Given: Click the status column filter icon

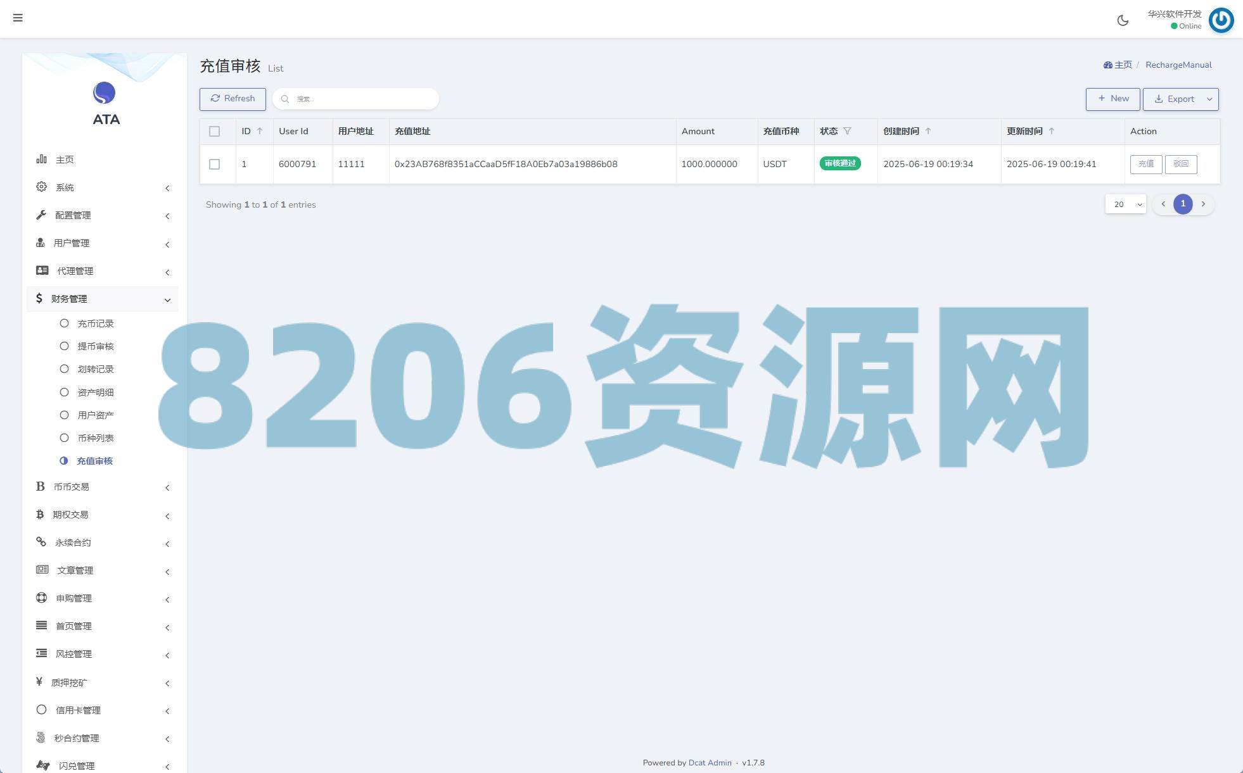Looking at the screenshot, I should point(847,131).
